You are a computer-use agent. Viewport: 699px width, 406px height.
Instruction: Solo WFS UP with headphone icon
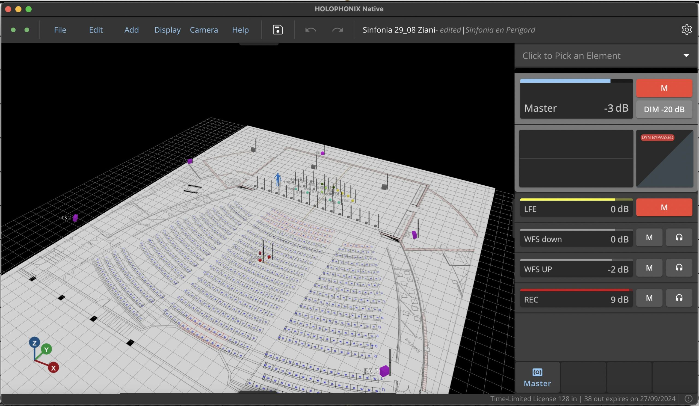click(x=679, y=268)
